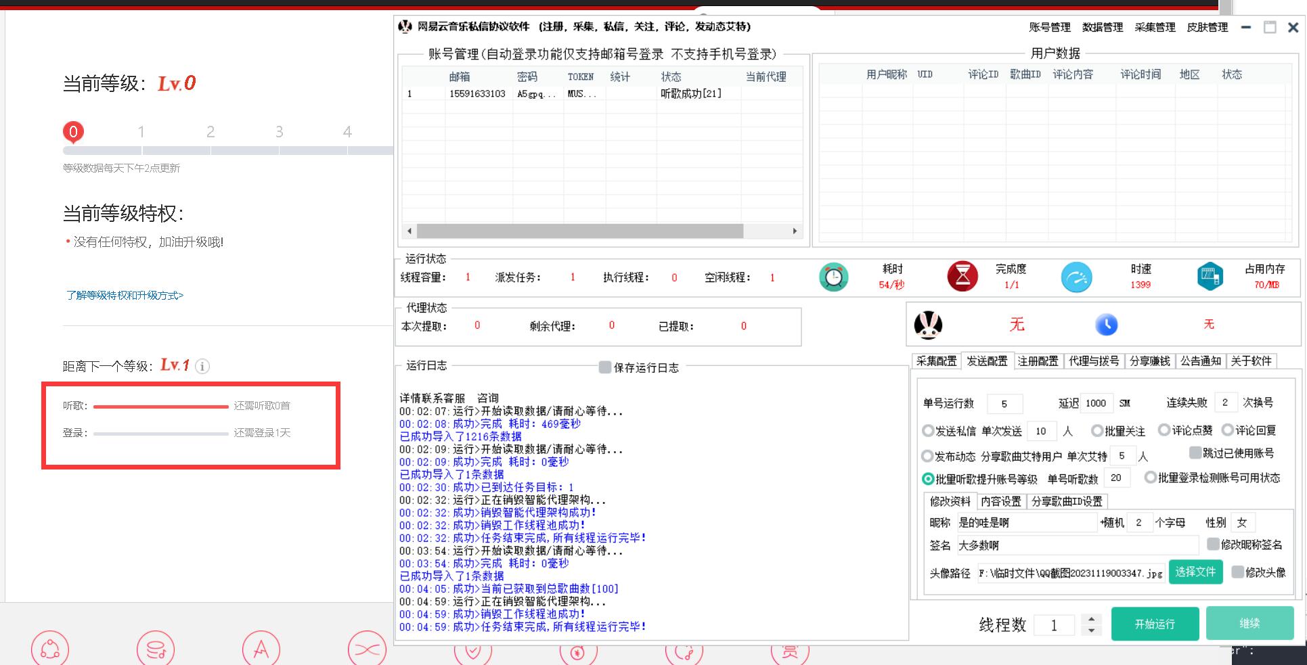Click the rabbit avatar icon
This screenshot has height=665, width=1307.
(927, 325)
